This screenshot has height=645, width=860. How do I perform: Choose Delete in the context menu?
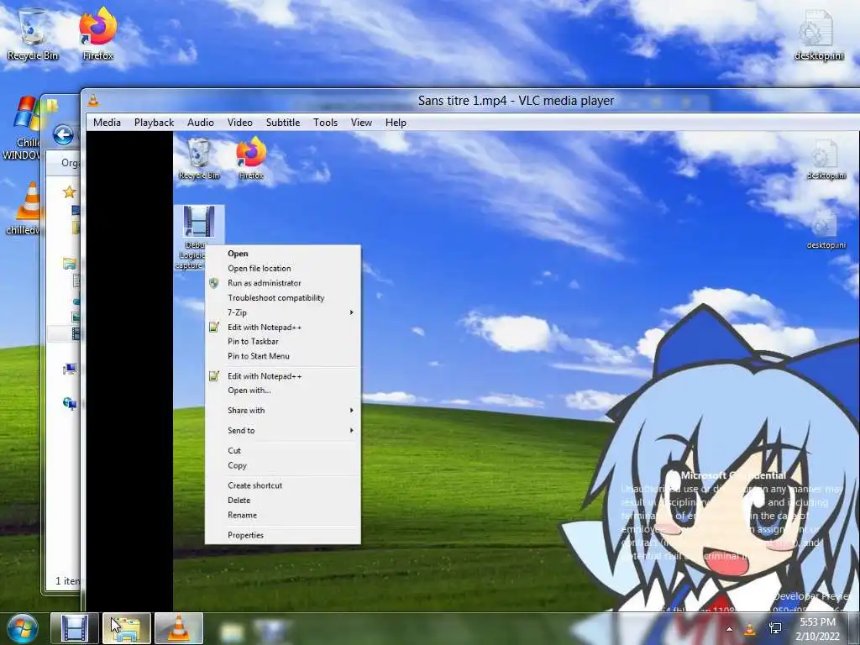point(283,501)
